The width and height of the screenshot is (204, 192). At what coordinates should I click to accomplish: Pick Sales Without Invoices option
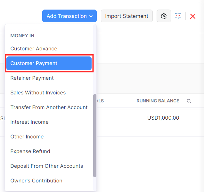38,93
